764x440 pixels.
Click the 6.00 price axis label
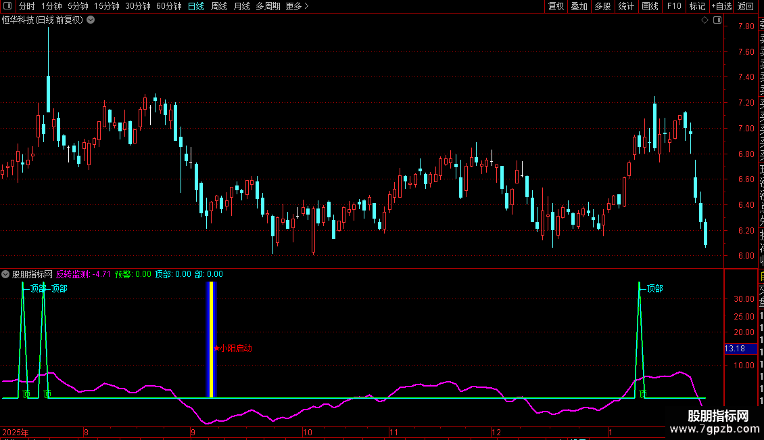pyautogui.click(x=746, y=256)
